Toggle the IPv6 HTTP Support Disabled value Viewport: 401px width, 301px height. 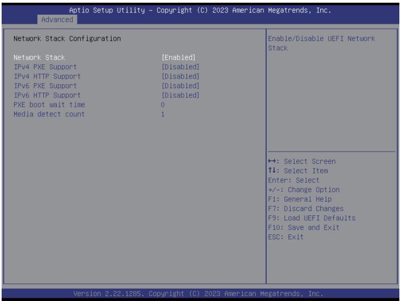click(180, 95)
